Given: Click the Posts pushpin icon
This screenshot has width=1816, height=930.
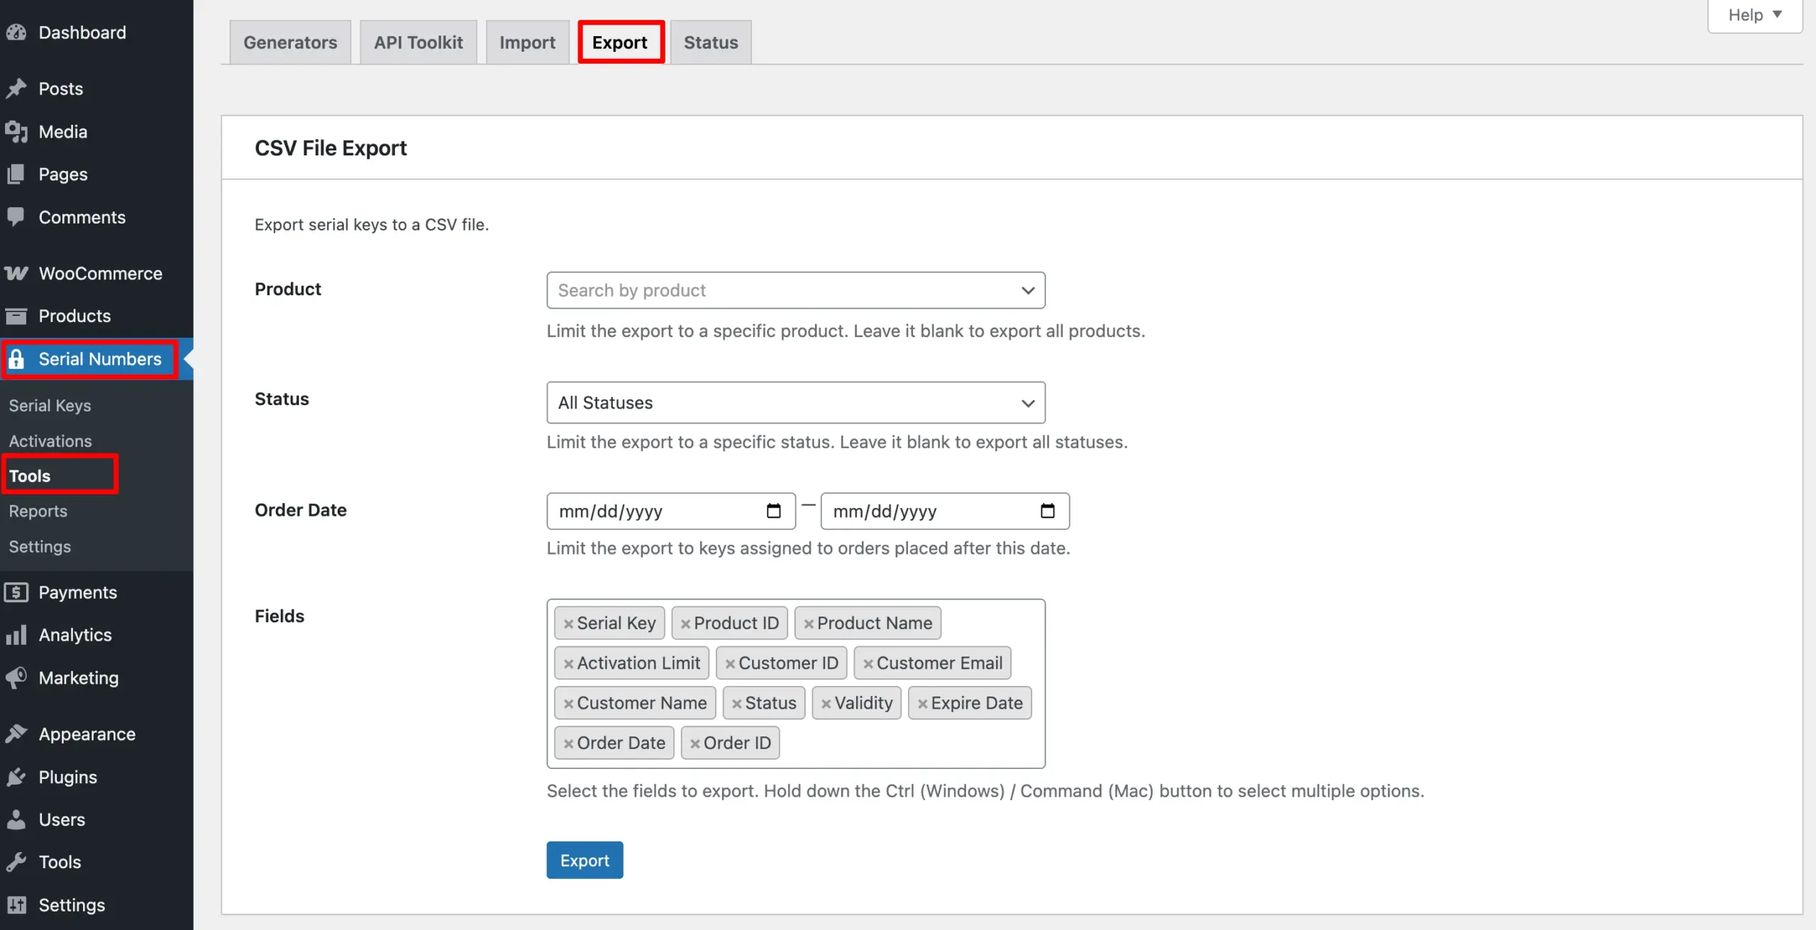Looking at the screenshot, I should tap(16, 89).
